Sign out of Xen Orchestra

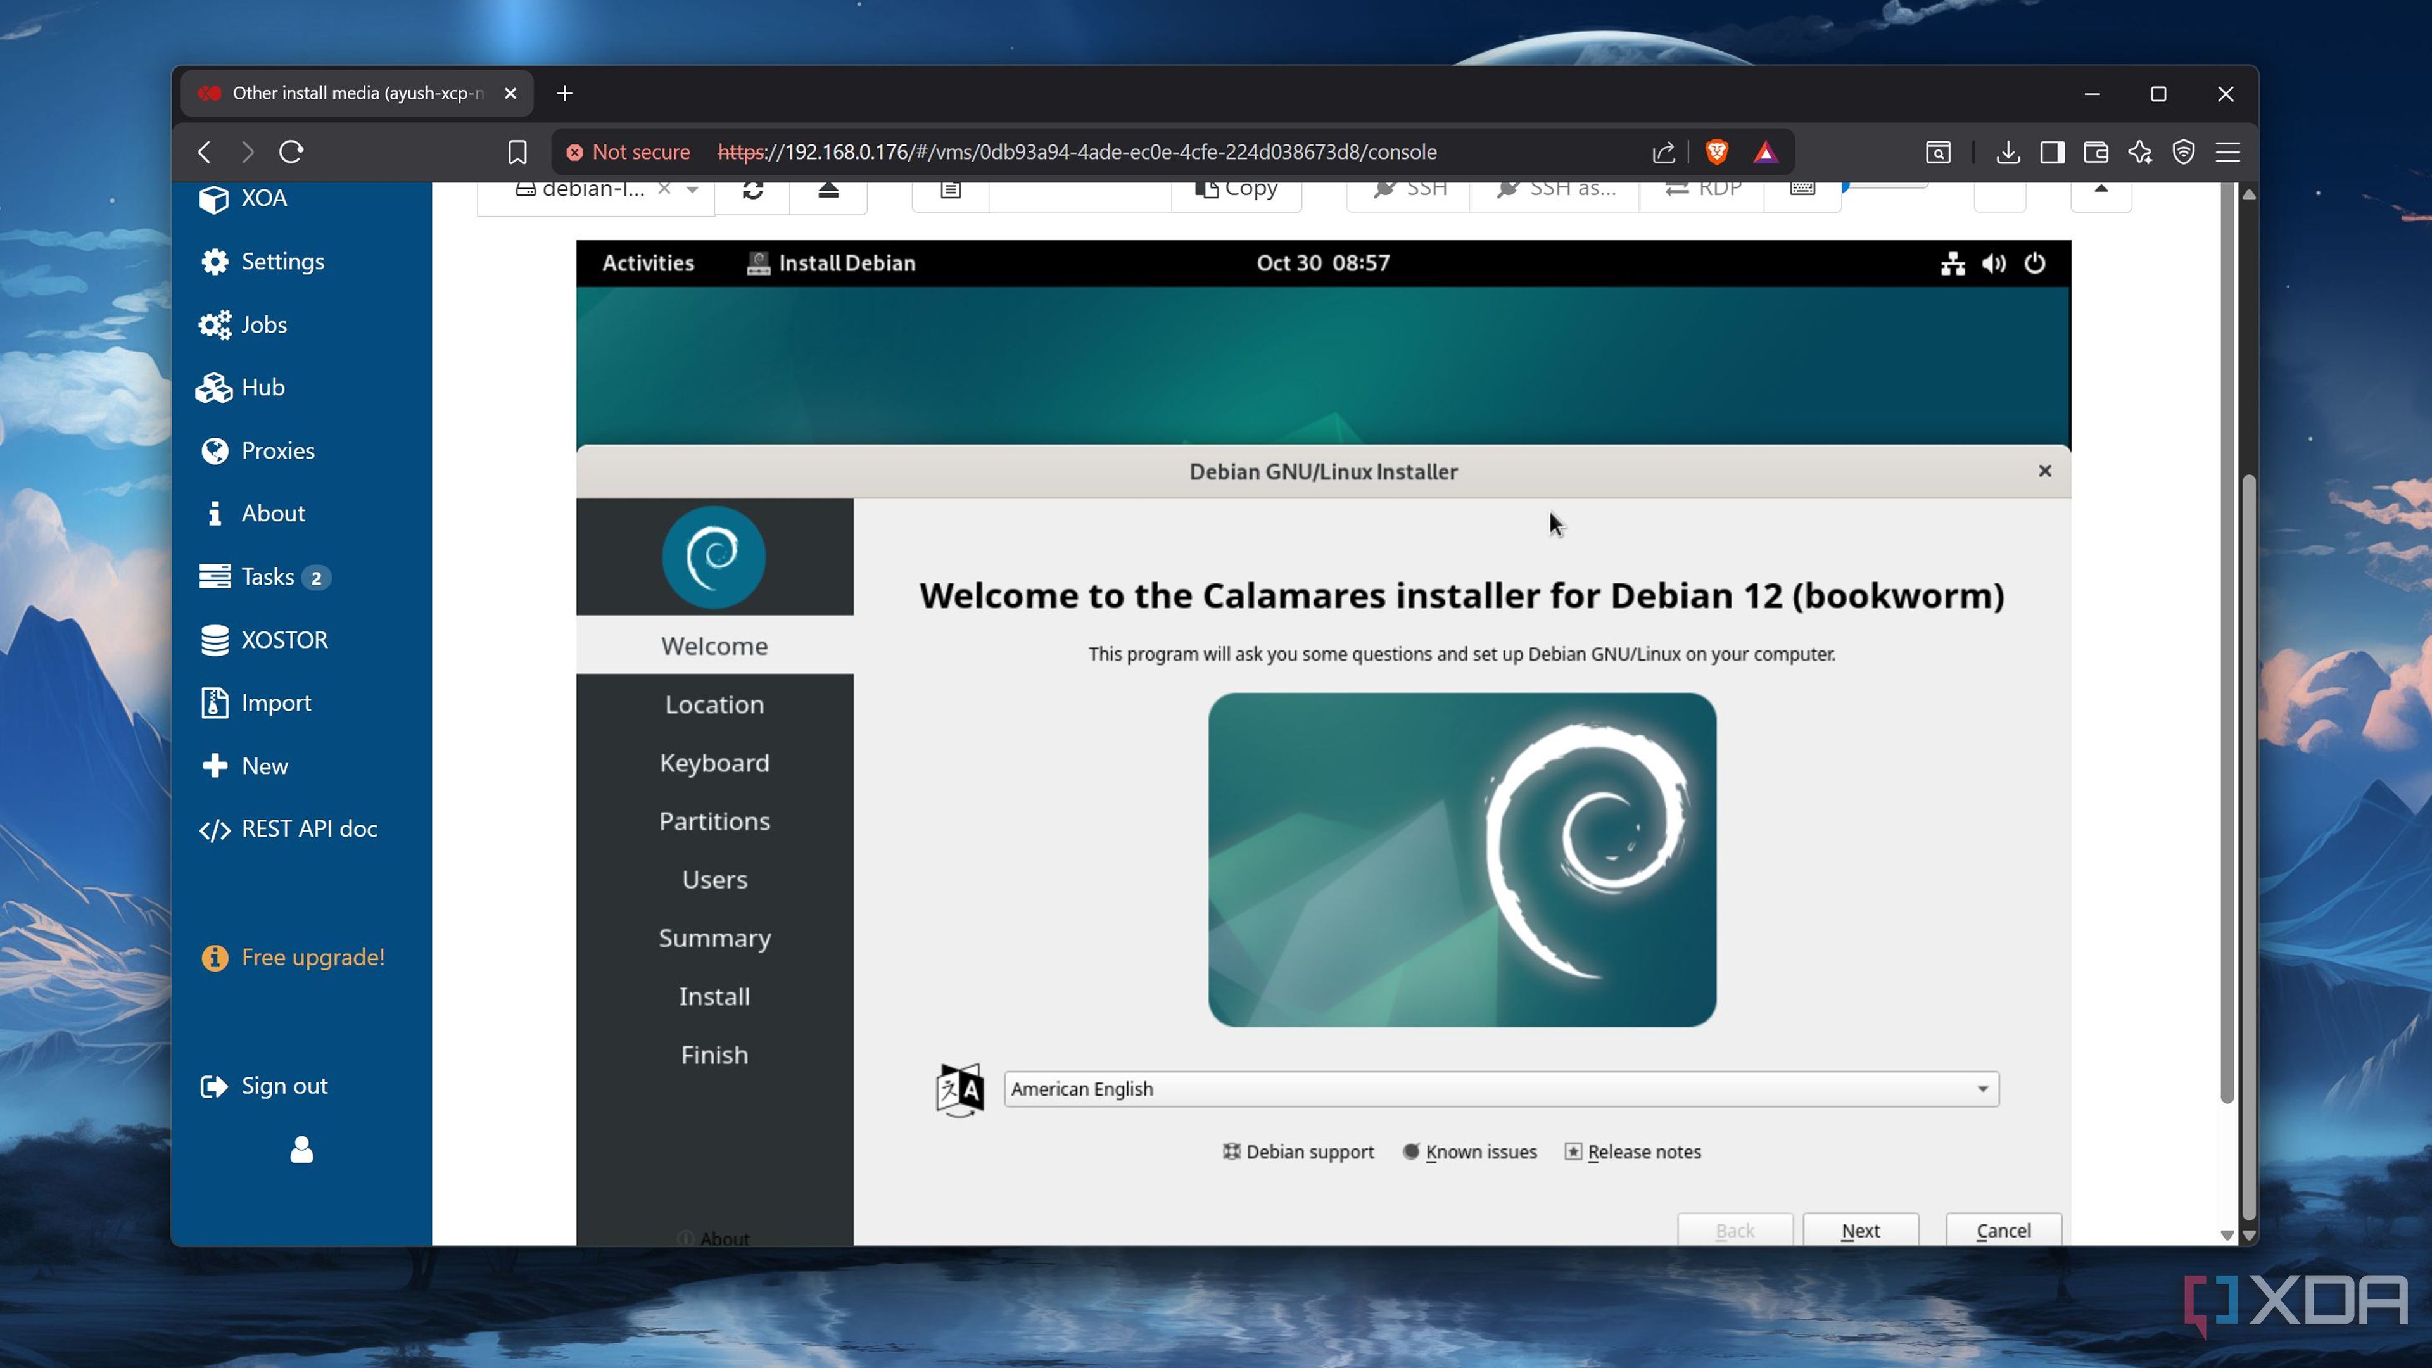pos(264,1086)
